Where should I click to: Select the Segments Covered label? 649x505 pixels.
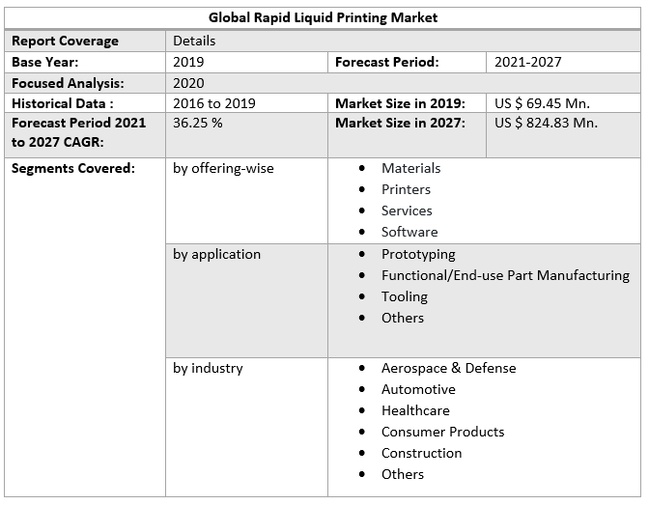click(x=73, y=168)
